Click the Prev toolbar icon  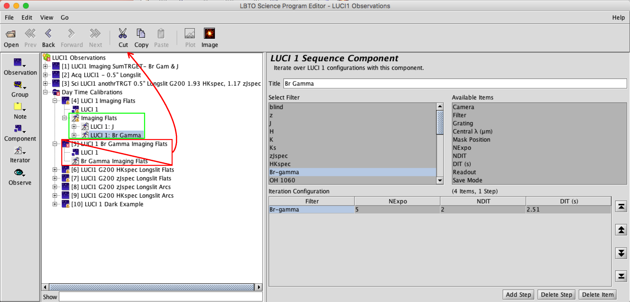tap(30, 33)
